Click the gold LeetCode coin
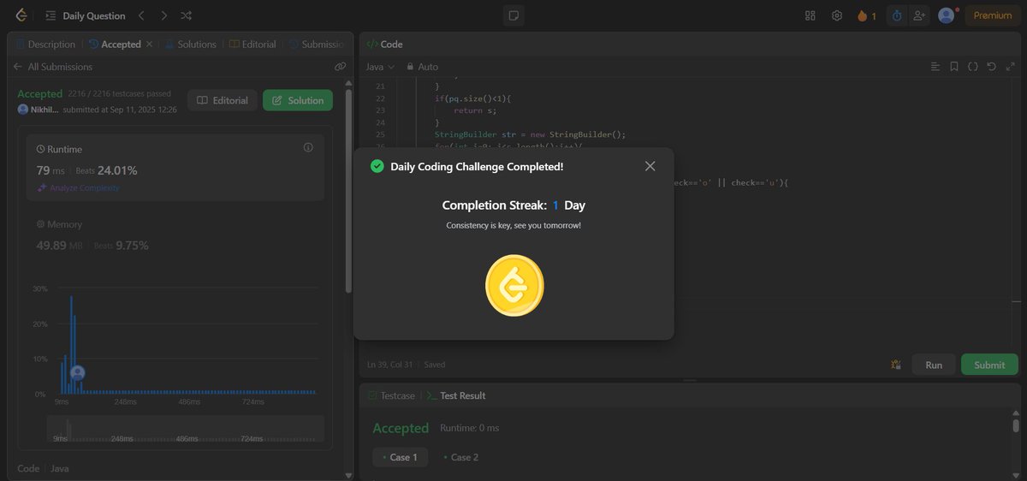The height and width of the screenshot is (481, 1027). click(514, 286)
